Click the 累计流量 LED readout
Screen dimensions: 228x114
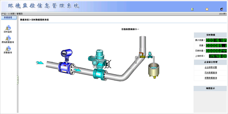coord(216,40)
